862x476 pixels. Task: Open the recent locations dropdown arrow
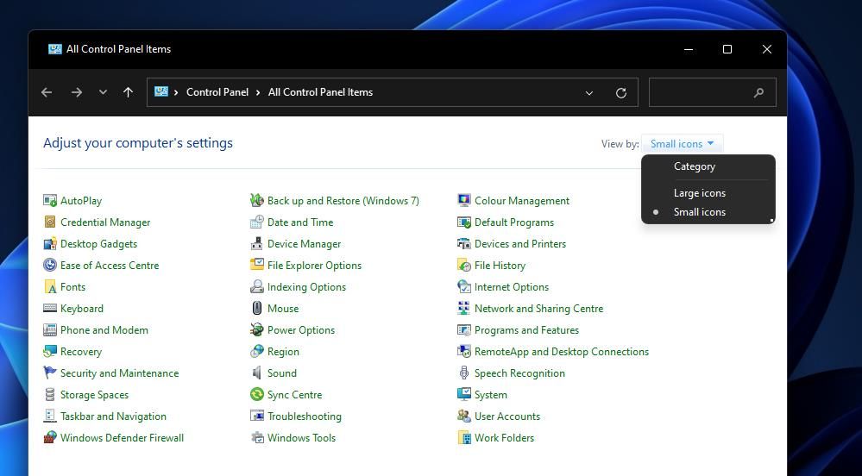103,92
